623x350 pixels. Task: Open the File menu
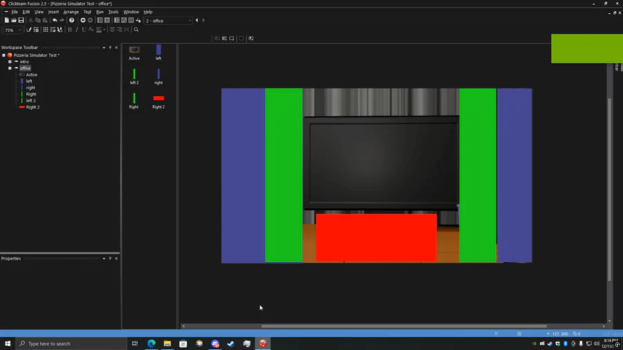tap(15, 12)
